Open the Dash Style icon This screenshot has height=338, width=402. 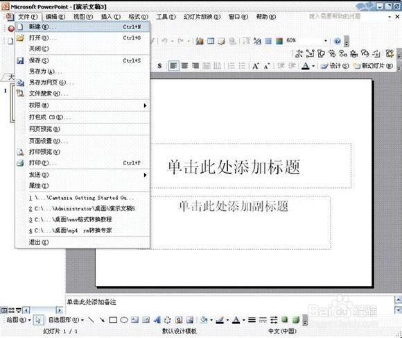coord(263,320)
